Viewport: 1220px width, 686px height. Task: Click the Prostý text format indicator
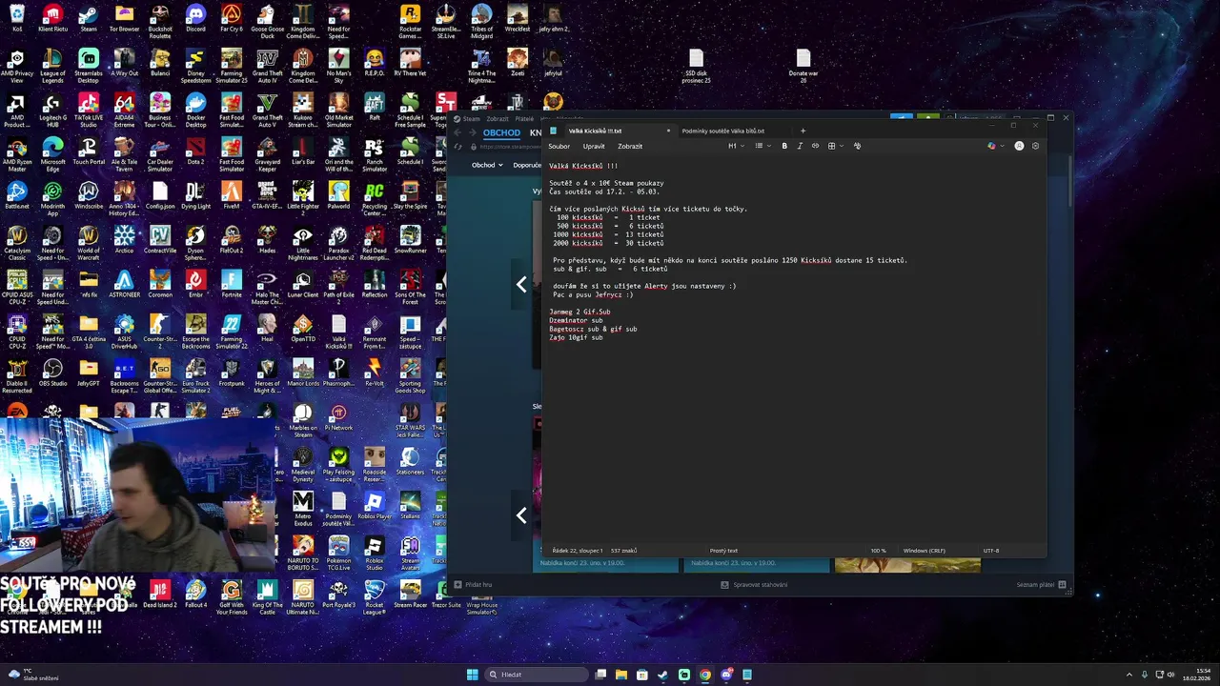coord(723,551)
